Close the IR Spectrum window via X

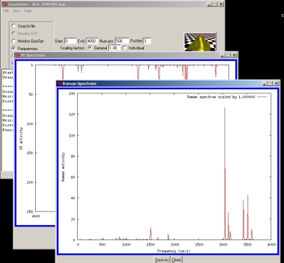coord(234,55)
